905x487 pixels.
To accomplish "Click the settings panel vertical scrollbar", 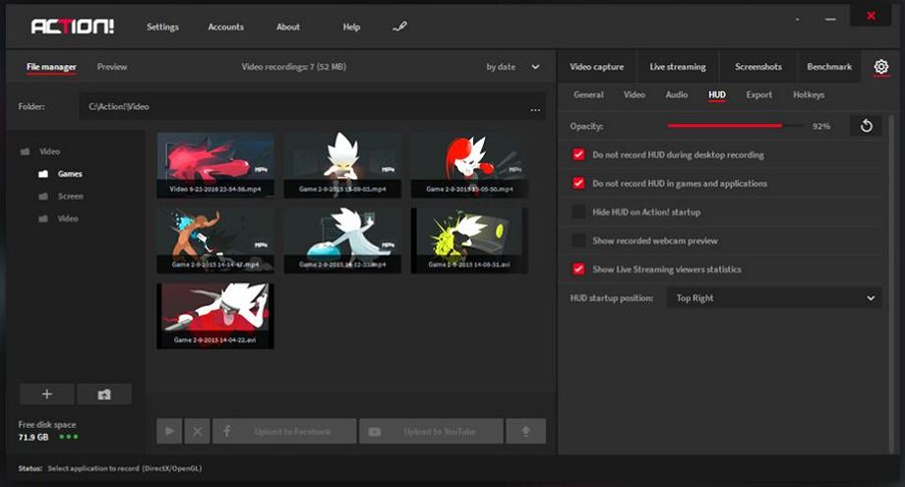I will (x=891, y=282).
